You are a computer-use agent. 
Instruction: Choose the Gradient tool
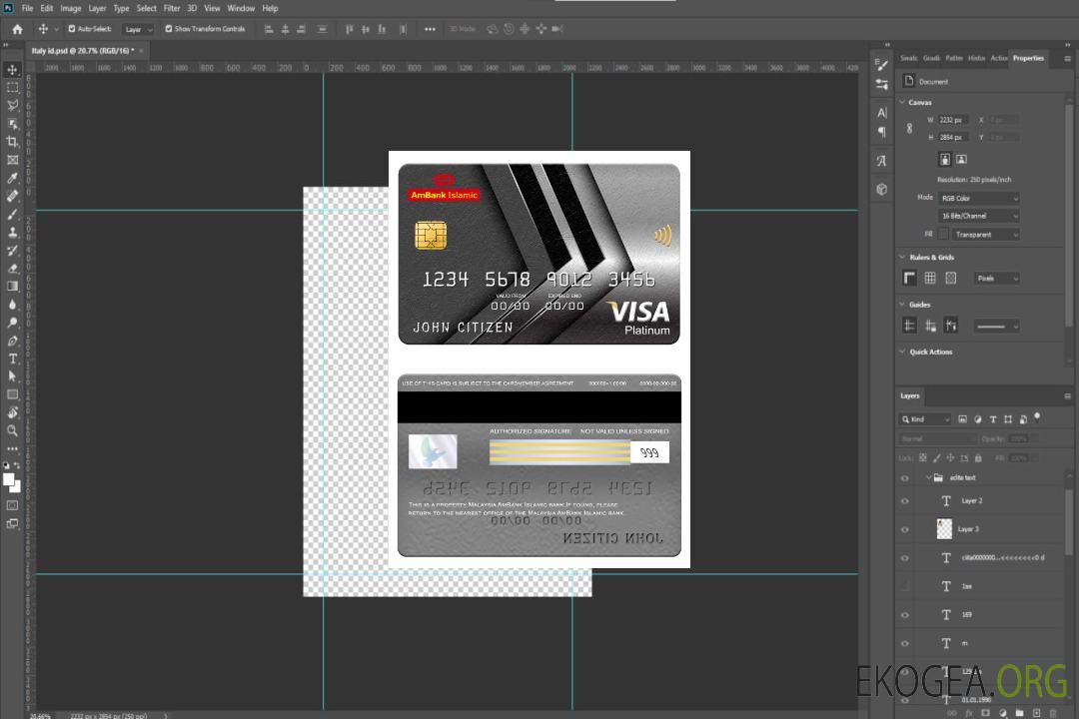coord(12,287)
